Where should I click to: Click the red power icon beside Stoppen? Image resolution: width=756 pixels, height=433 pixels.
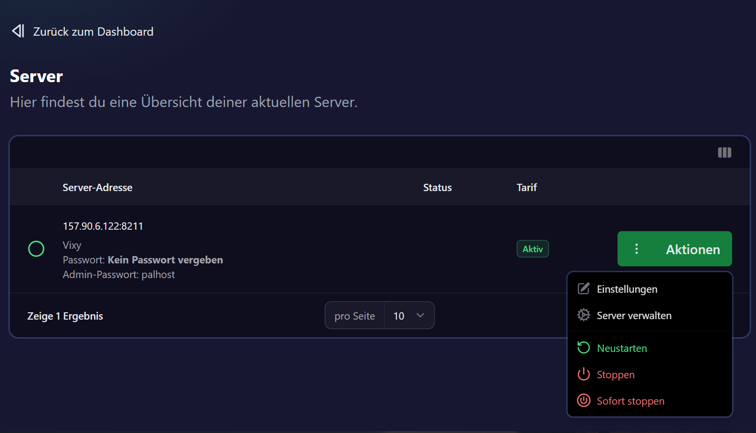583,374
